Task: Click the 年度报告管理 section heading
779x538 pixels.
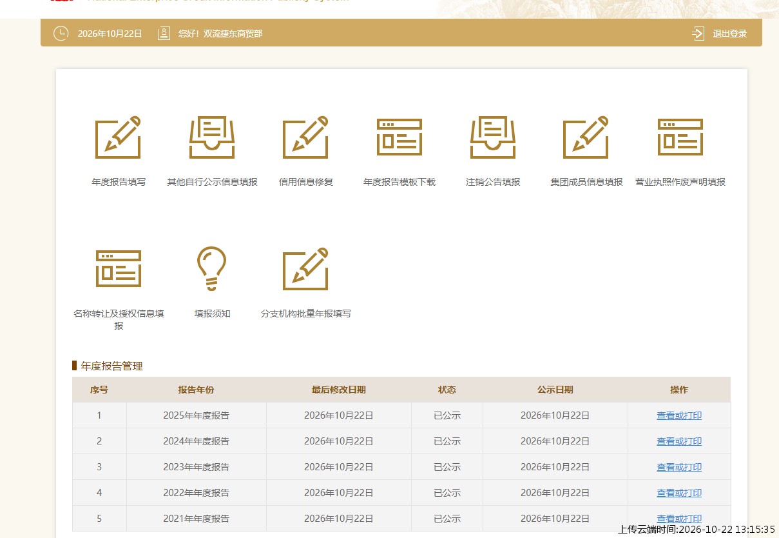Action: tap(111, 366)
